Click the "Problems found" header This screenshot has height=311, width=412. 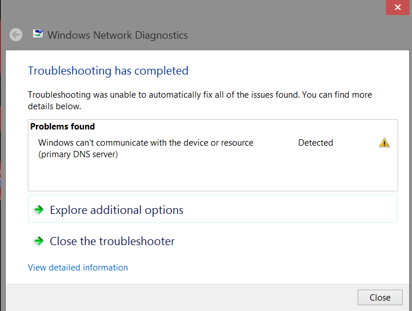[62, 127]
